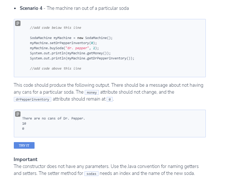This screenshot has height=180, width=236.
Task: Click the println getDrPepperInventory() code line
Action: pyautogui.click(x=82, y=58)
